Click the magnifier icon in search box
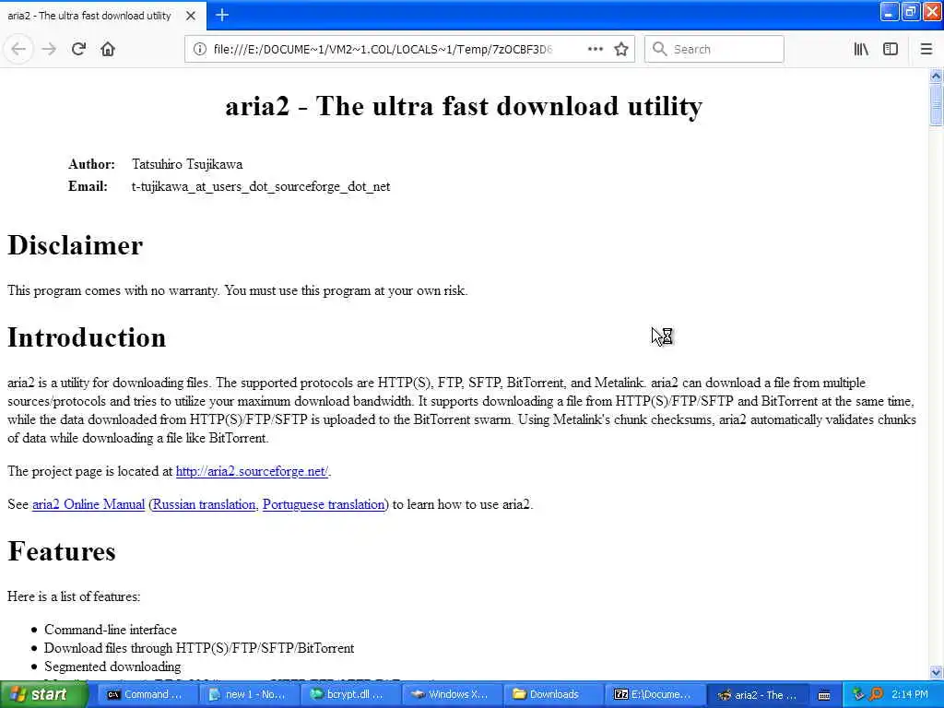944x708 pixels. point(660,50)
